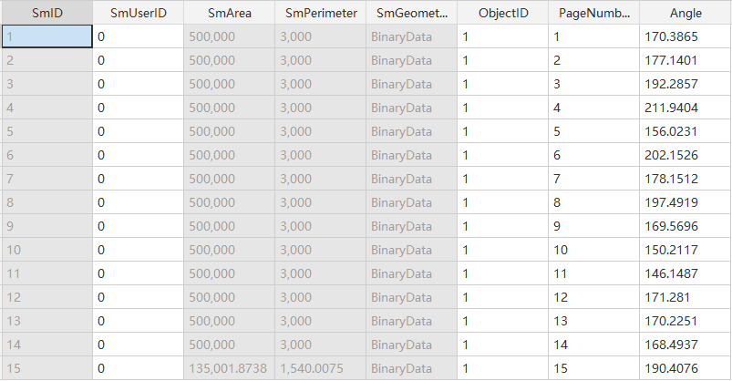Click the SmID column header

tap(46, 13)
